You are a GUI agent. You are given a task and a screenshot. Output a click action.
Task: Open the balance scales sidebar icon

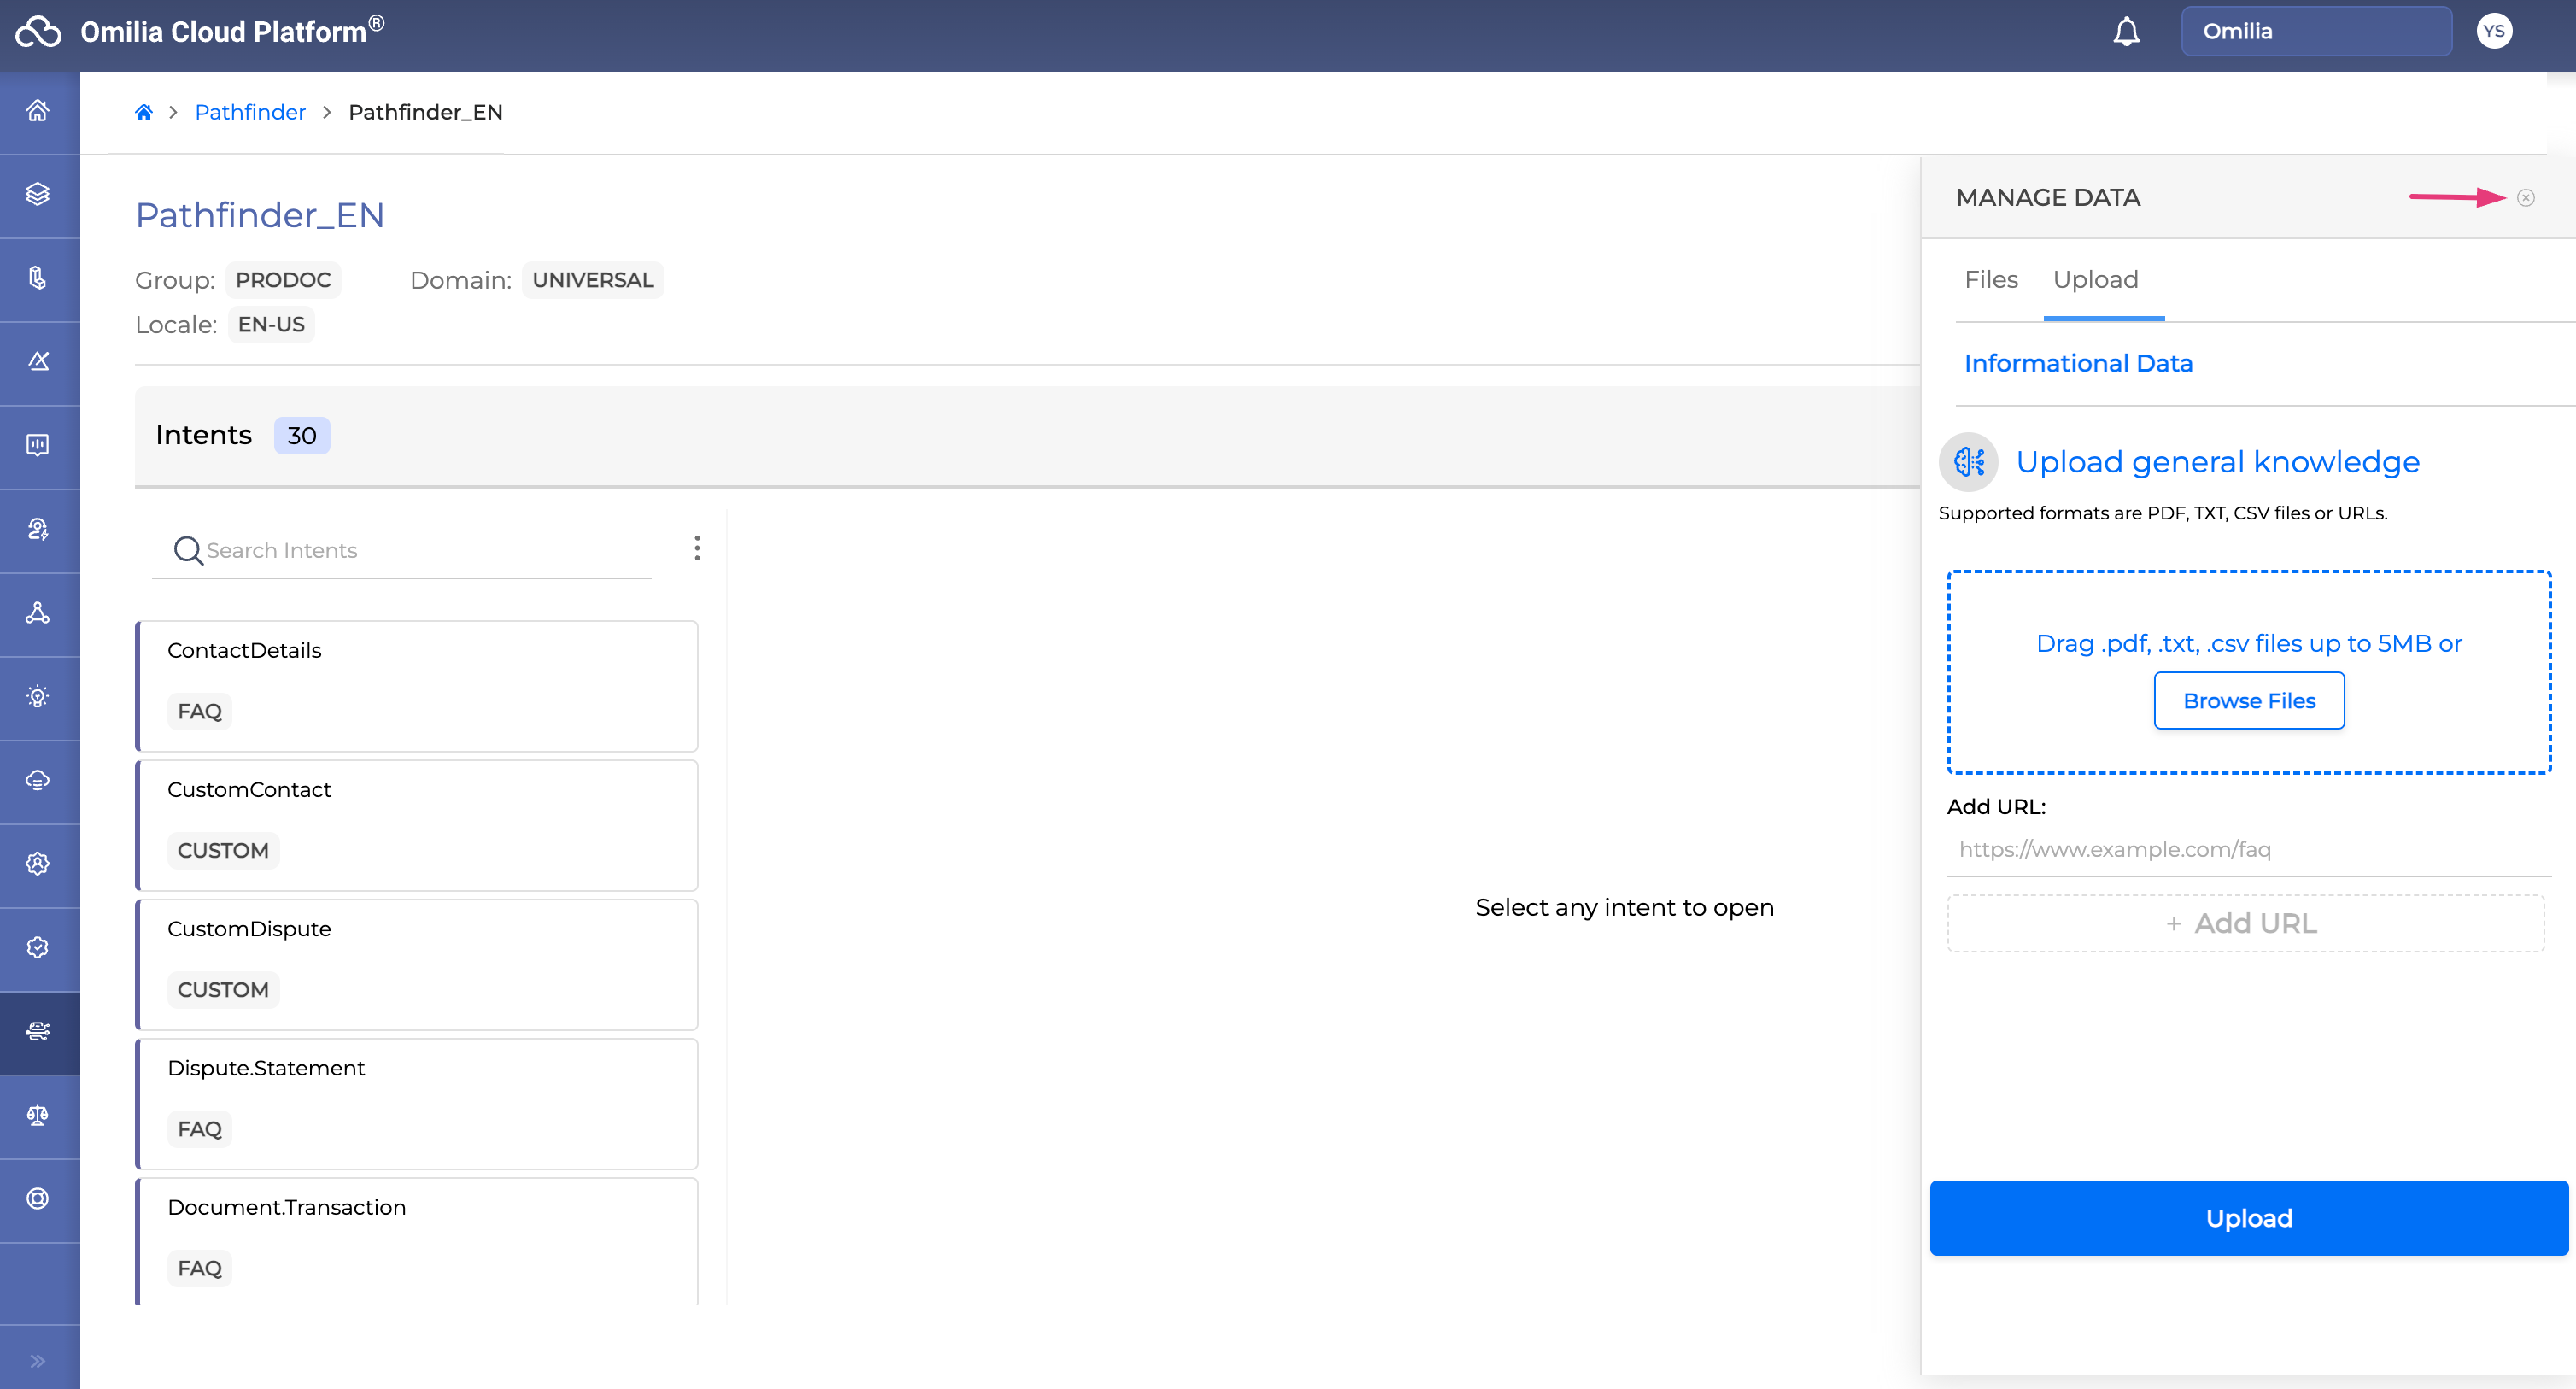point(38,1115)
